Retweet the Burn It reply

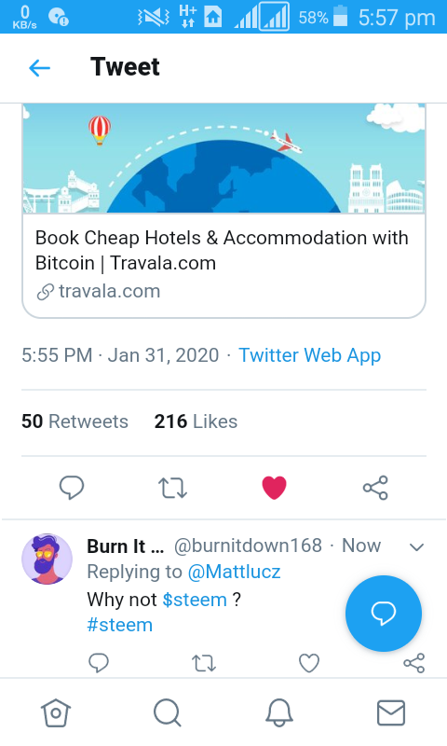[204, 663]
